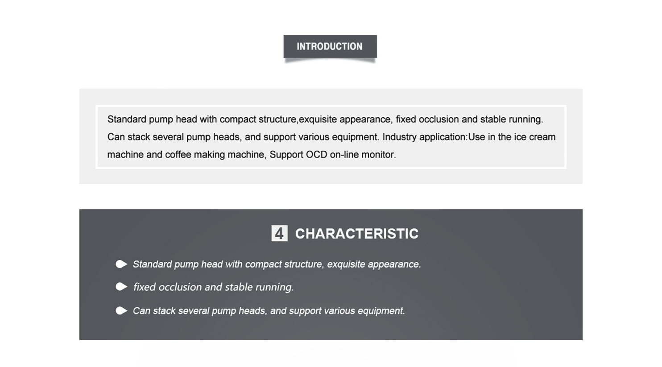This screenshot has width=662, height=367.
Task: Select the 'Standard pump head with compact structure' bullet text
Action: pos(277,264)
